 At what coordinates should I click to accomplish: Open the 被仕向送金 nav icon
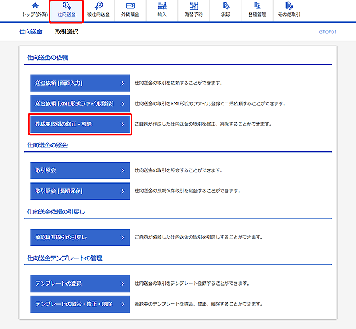(98, 5)
